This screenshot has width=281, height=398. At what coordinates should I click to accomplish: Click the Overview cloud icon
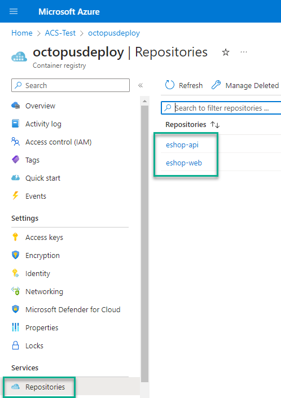15,106
